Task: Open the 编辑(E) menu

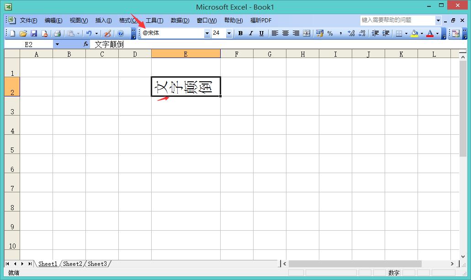Action: point(53,21)
